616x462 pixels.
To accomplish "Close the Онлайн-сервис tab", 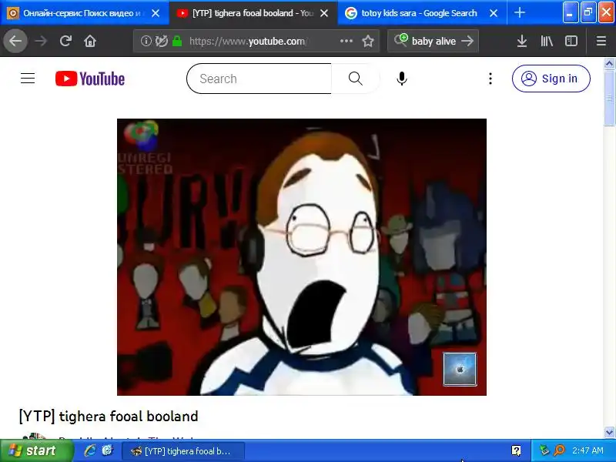I will [156, 13].
